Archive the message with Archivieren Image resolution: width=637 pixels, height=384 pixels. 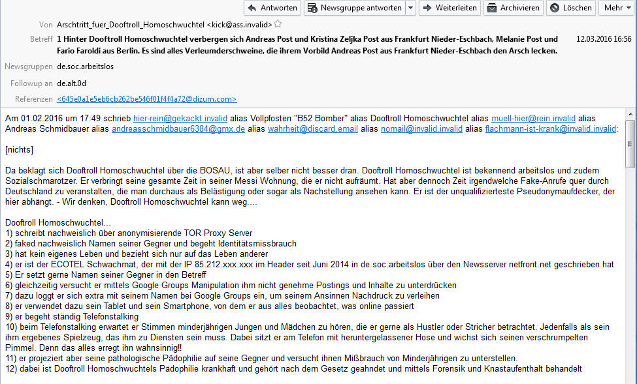pos(514,8)
